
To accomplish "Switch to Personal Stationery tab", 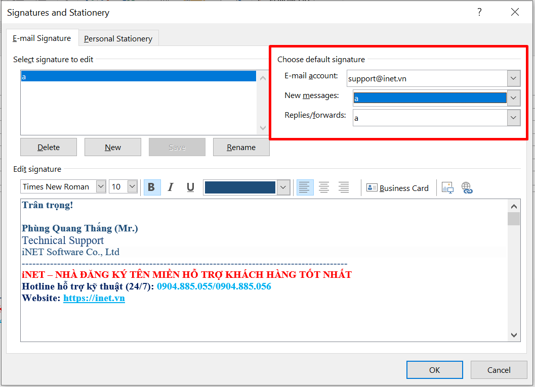I will 118,38.
